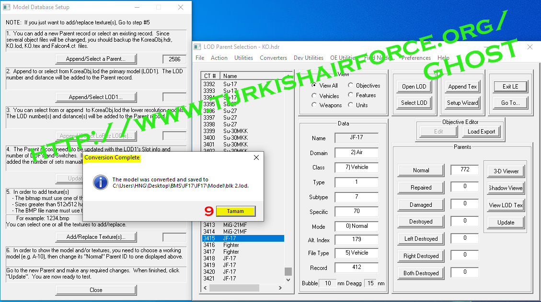Click the Repaired parent button
This screenshot has height=302, width=541.
click(x=421, y=188)
